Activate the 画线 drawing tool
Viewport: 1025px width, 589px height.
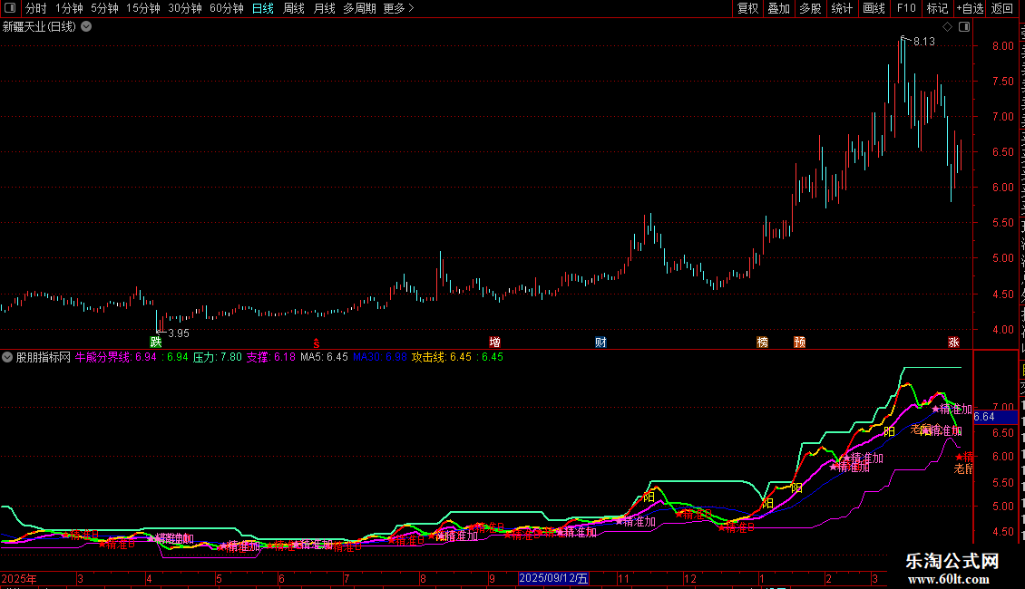click(874, 8)
